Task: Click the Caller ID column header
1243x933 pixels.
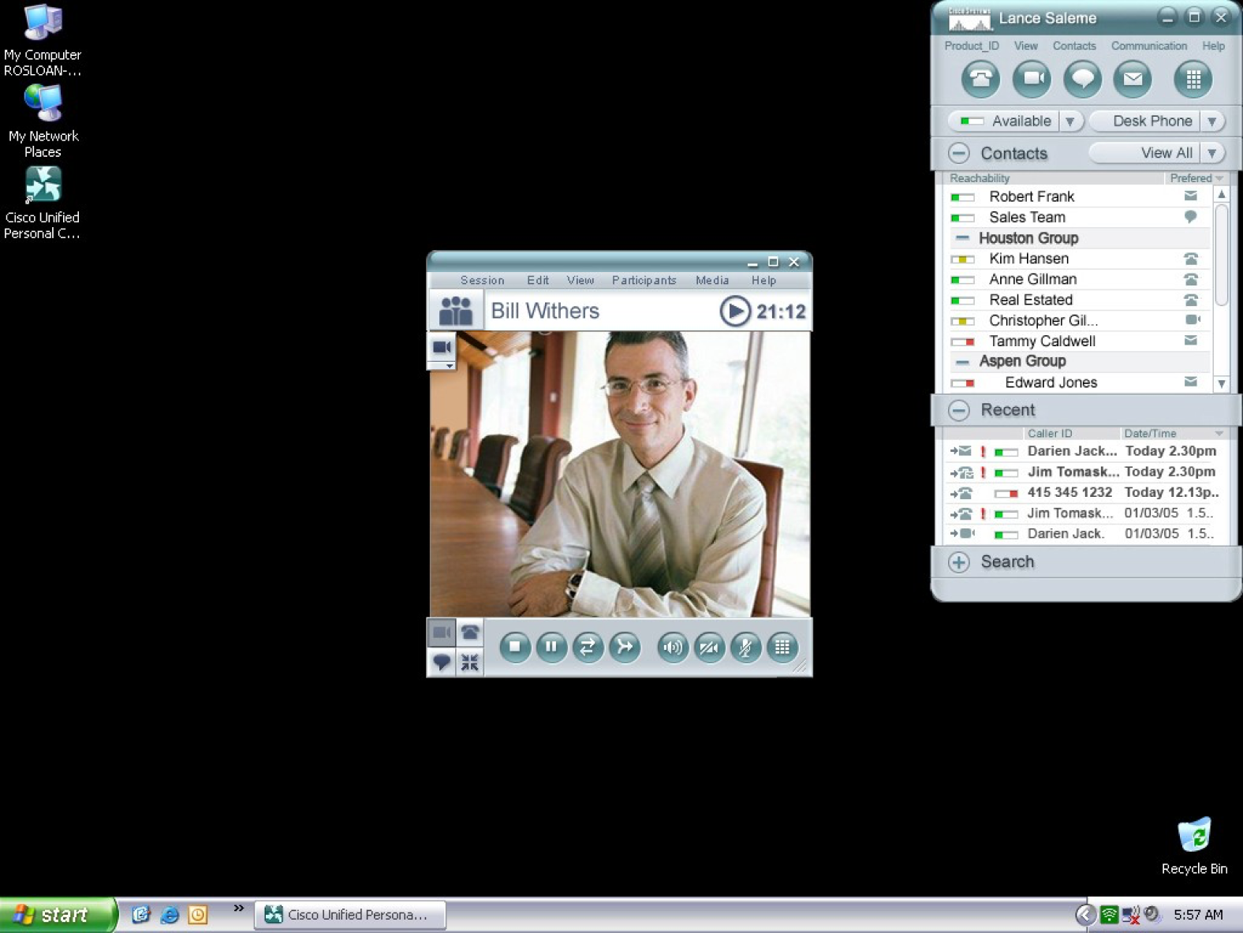Action: [x=1050, y=434]
